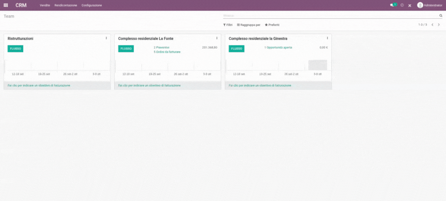This screenshot has width=446, height=201.
Task: Expand the Preferiti dropdown
Action: (x=272, y=25)
